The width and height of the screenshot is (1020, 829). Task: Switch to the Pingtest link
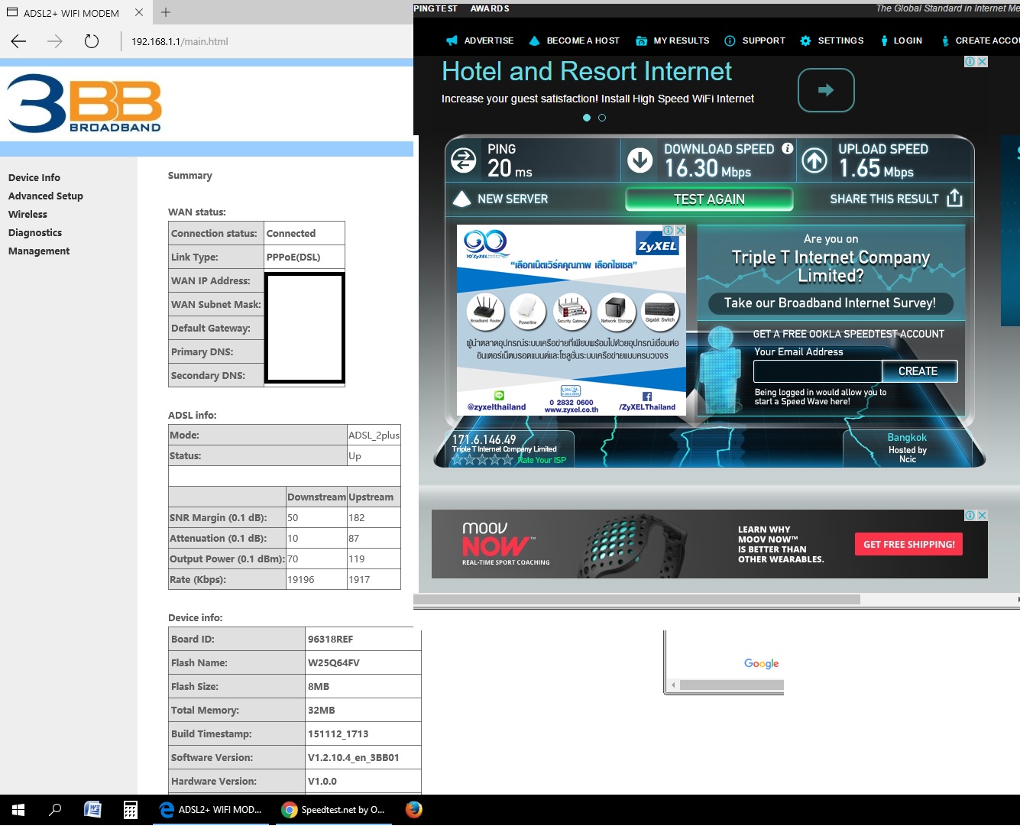436,8
